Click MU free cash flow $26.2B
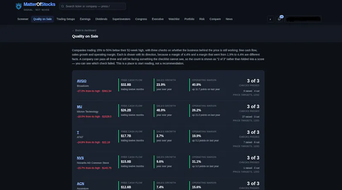342x190 pixels. 126,110
